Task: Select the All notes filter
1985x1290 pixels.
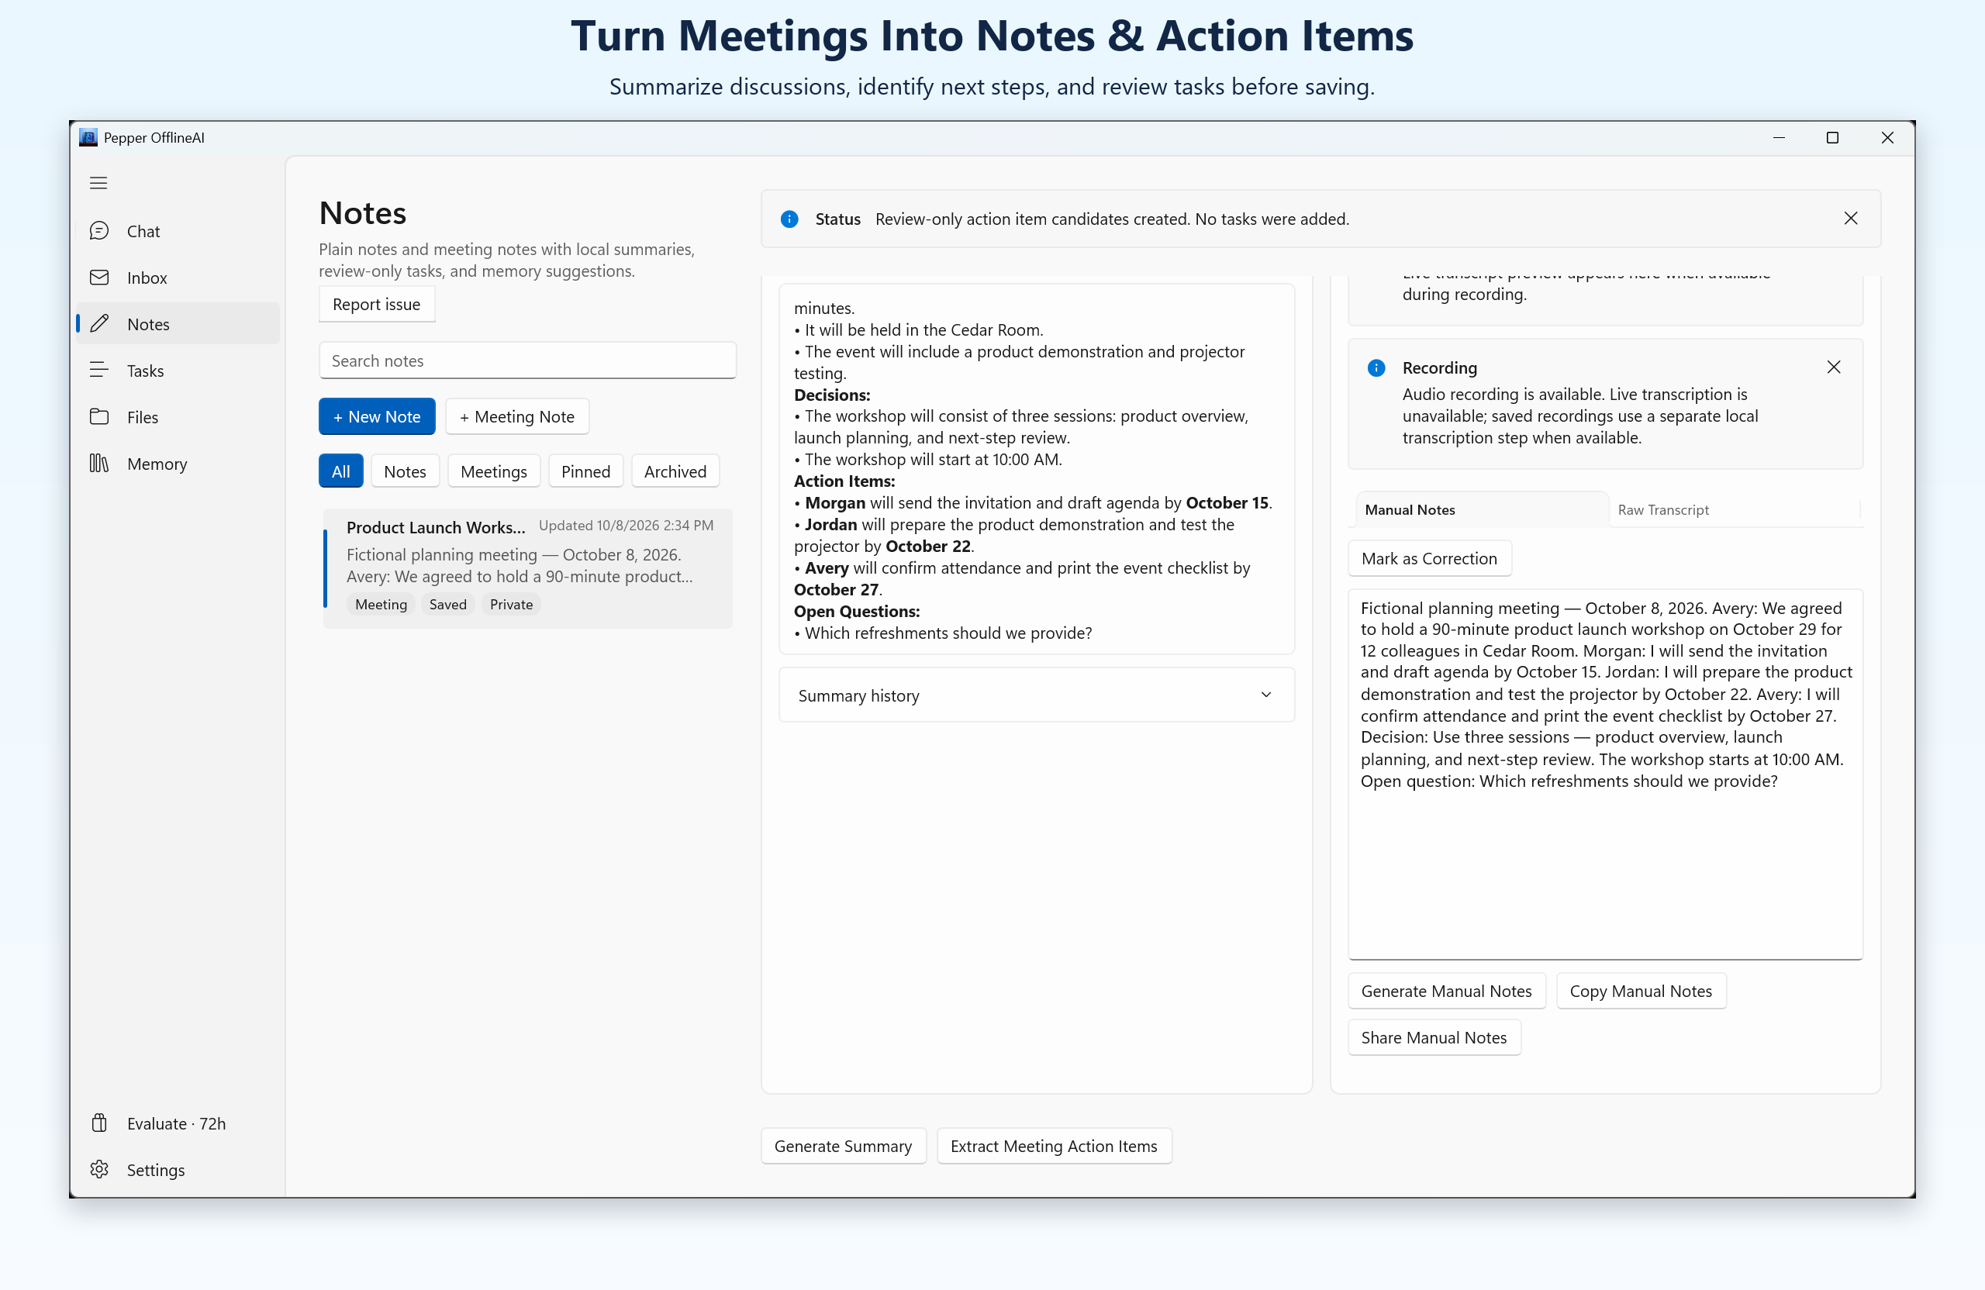Action: point(340,471)
